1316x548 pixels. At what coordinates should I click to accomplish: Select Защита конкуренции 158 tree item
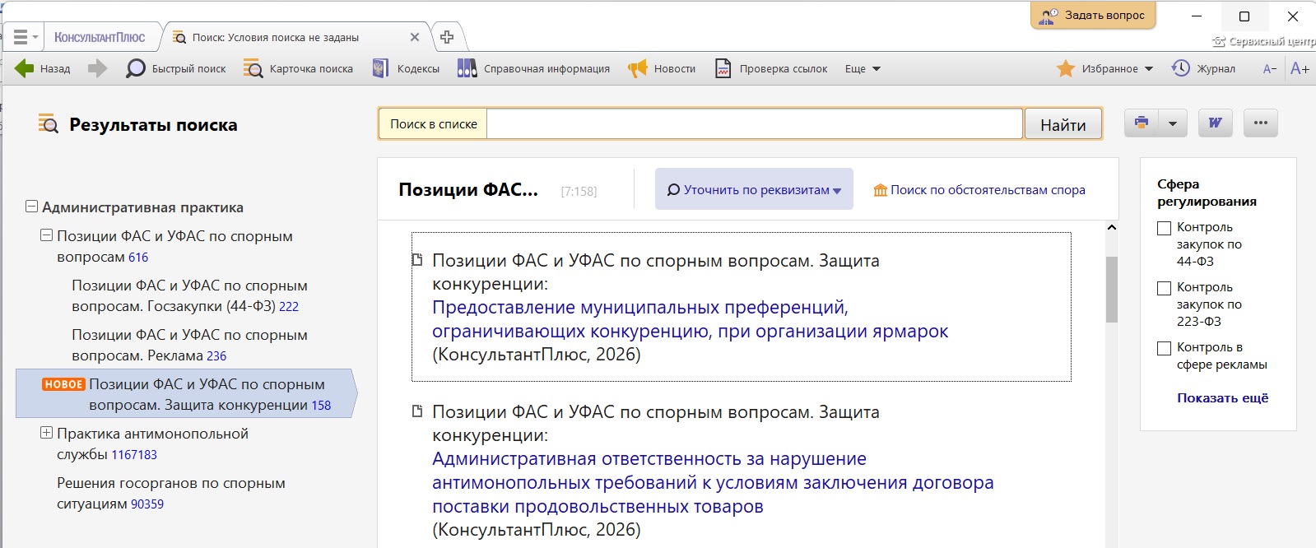[187, 394]
